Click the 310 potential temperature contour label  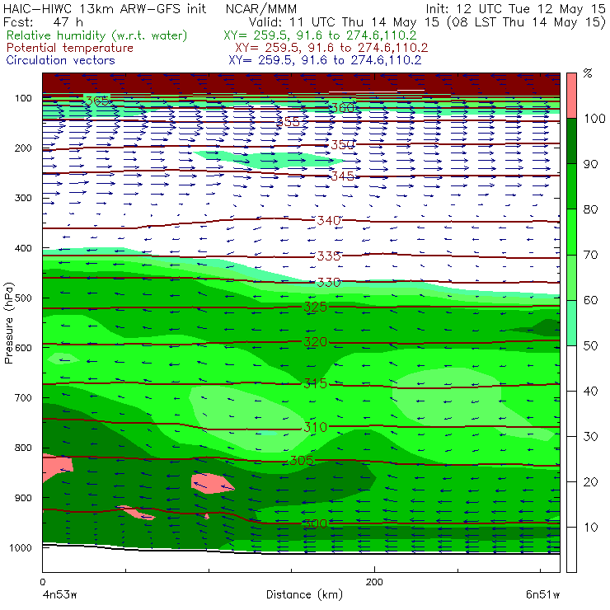click(315, 427)
